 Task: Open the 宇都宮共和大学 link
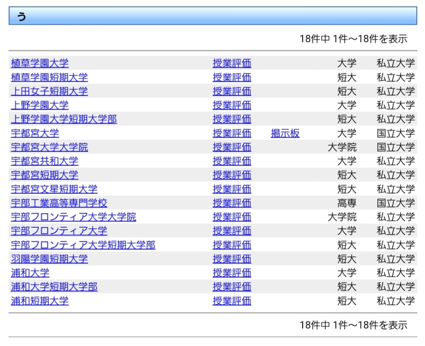tap(45, 161)
